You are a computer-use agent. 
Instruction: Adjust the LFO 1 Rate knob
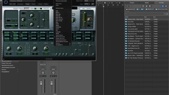coord(19,49)
